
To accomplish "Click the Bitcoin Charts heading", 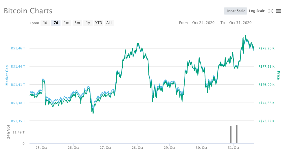I will [x=28, y=11].
